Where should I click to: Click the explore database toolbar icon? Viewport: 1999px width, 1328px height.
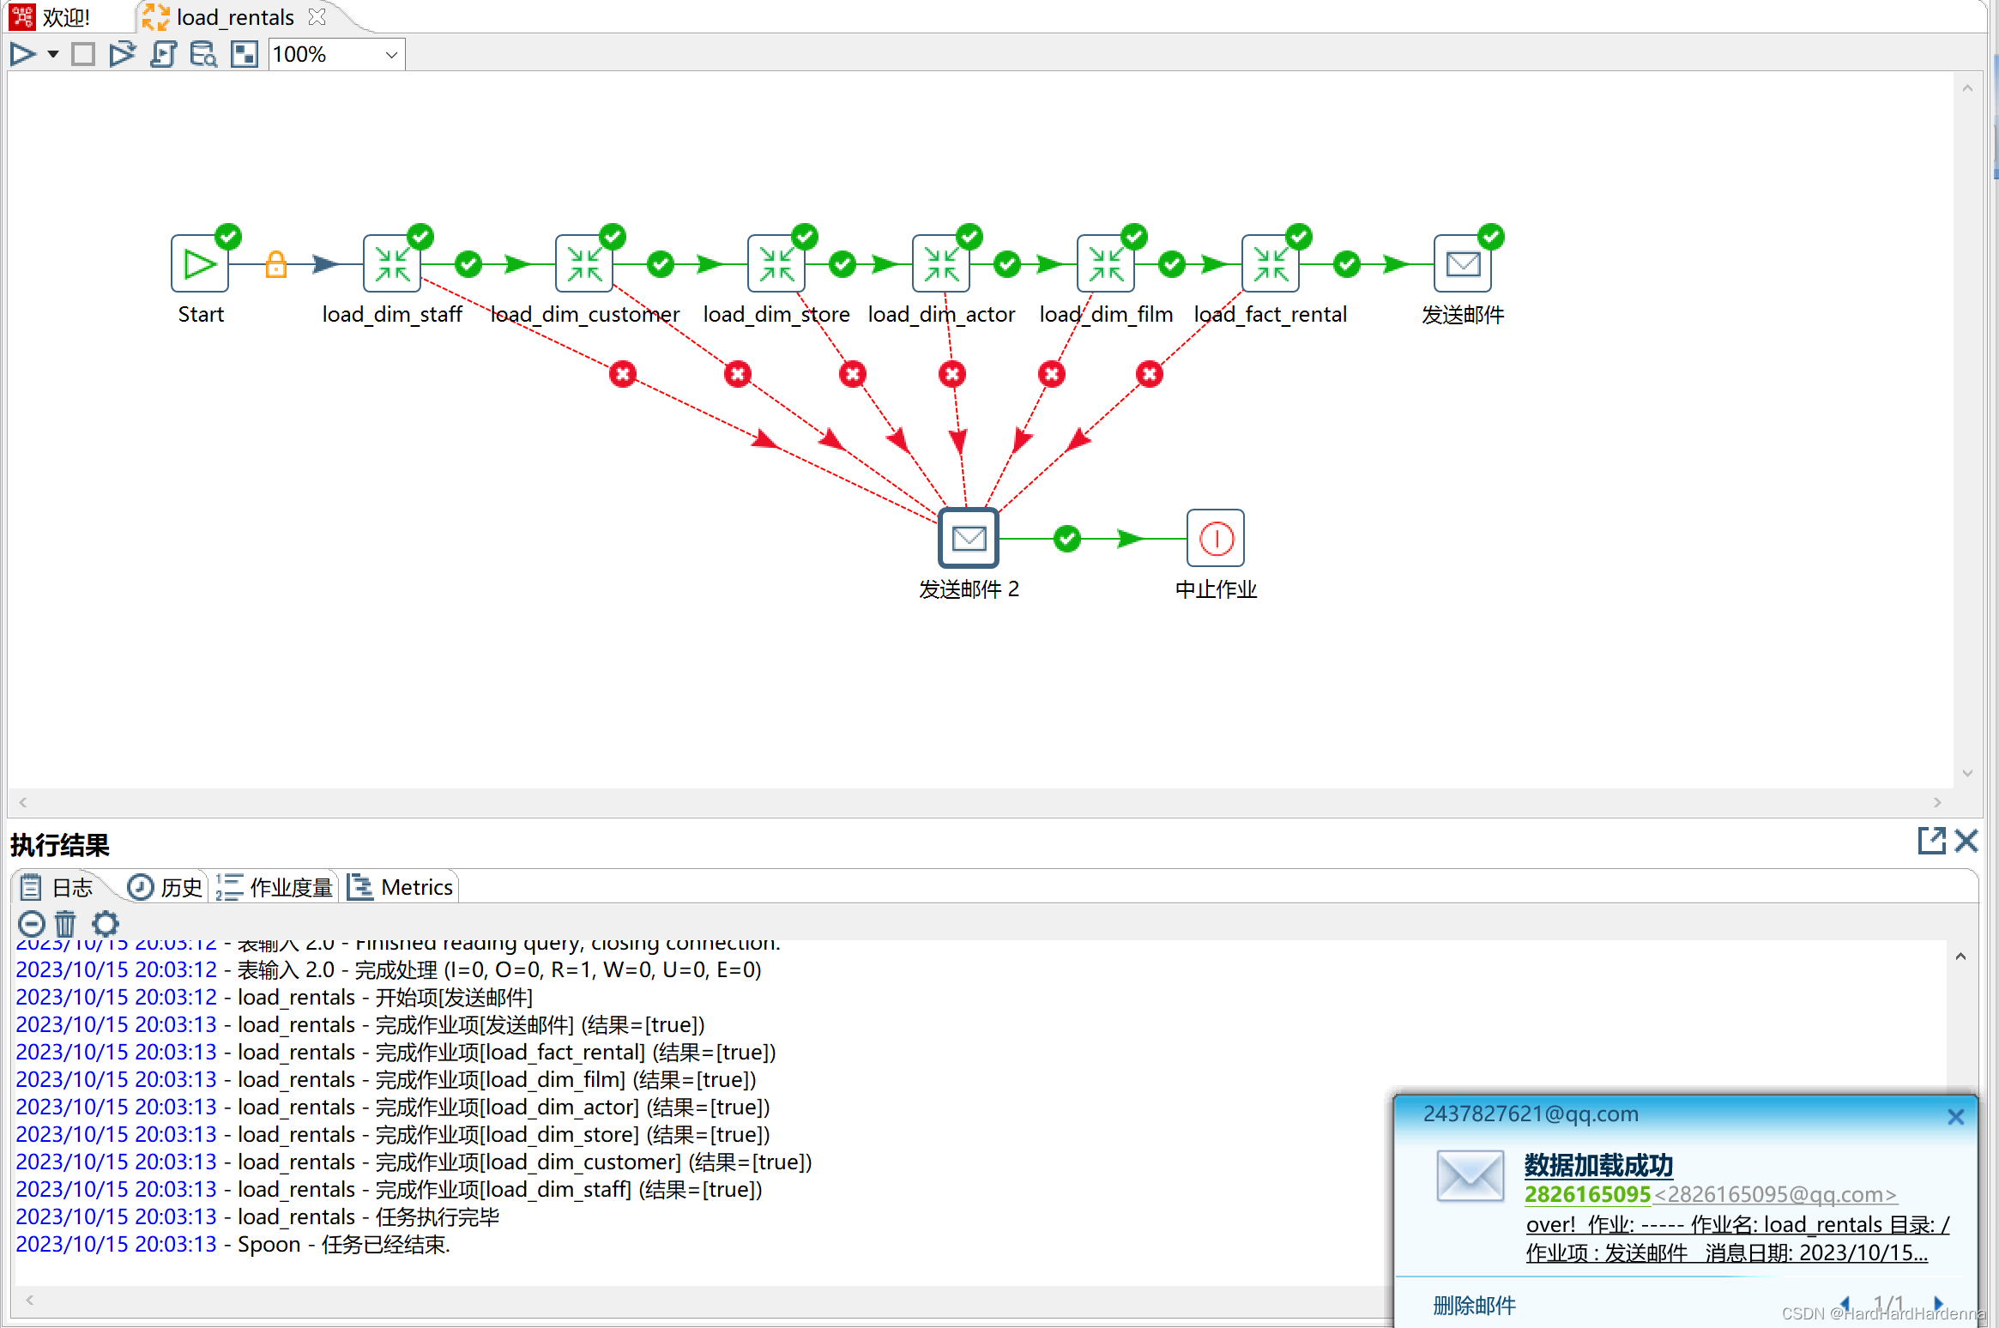coord(203,55)
